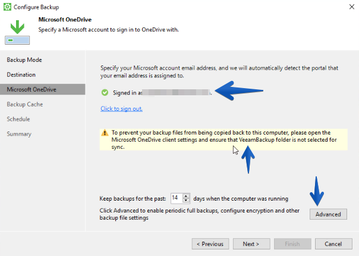Screen dimensions: 359x256
Task: Go to the Destination step
Action: pos(21,75)
